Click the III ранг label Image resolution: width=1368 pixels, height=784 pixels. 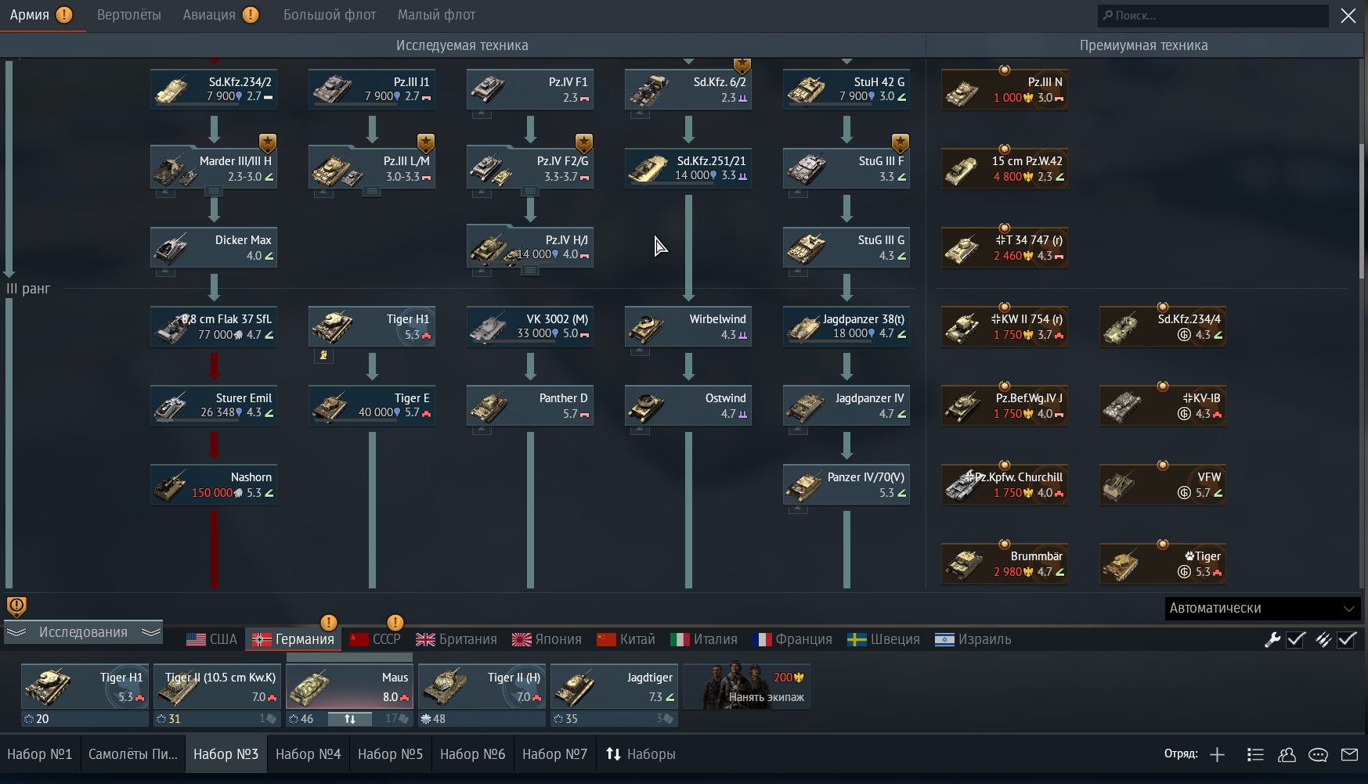(x=28, y=289)
